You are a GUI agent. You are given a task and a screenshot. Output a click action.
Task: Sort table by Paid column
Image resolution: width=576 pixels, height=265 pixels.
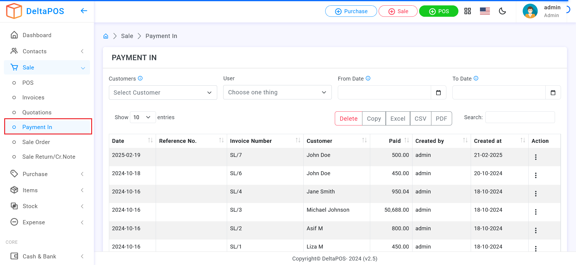[x=406, y=140]
